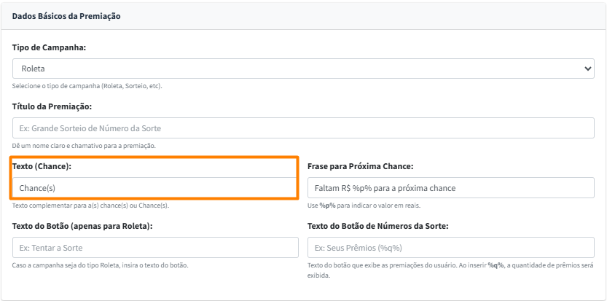Click the Texto do Botão Roleta input field

154,248
